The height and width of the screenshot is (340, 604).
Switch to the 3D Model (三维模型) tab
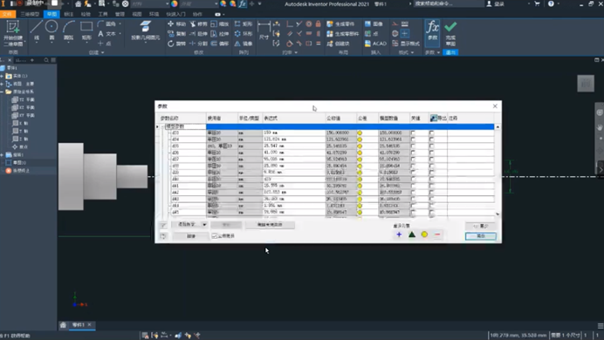coord(30,14)
